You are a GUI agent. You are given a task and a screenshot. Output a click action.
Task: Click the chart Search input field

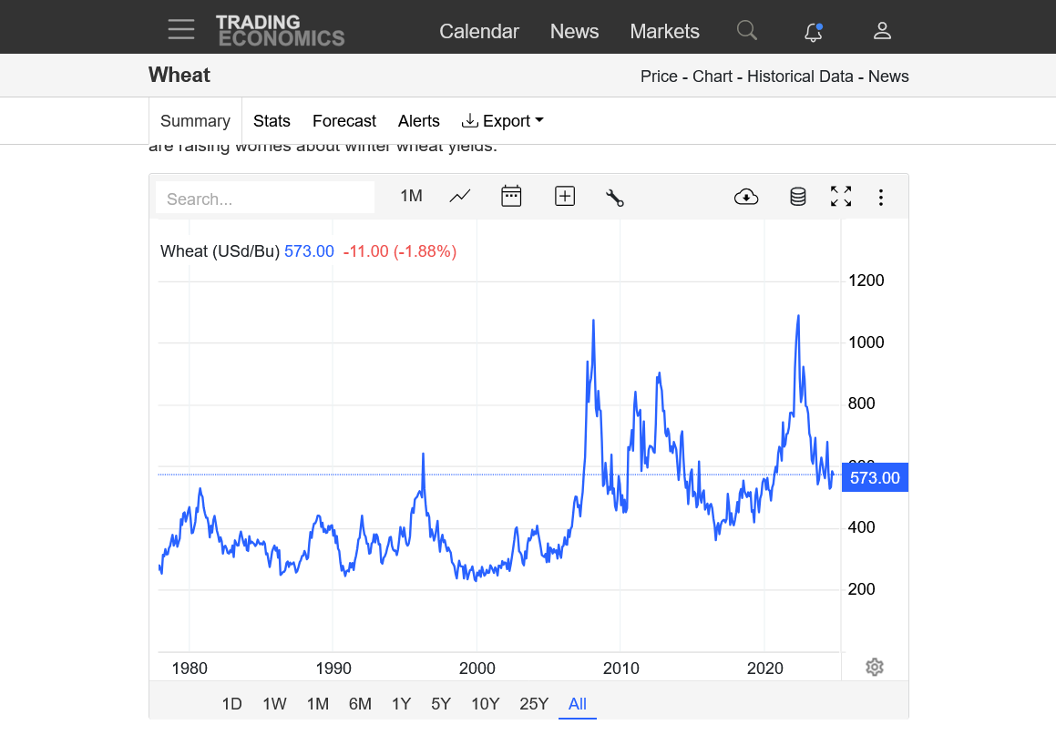(264, 199)
